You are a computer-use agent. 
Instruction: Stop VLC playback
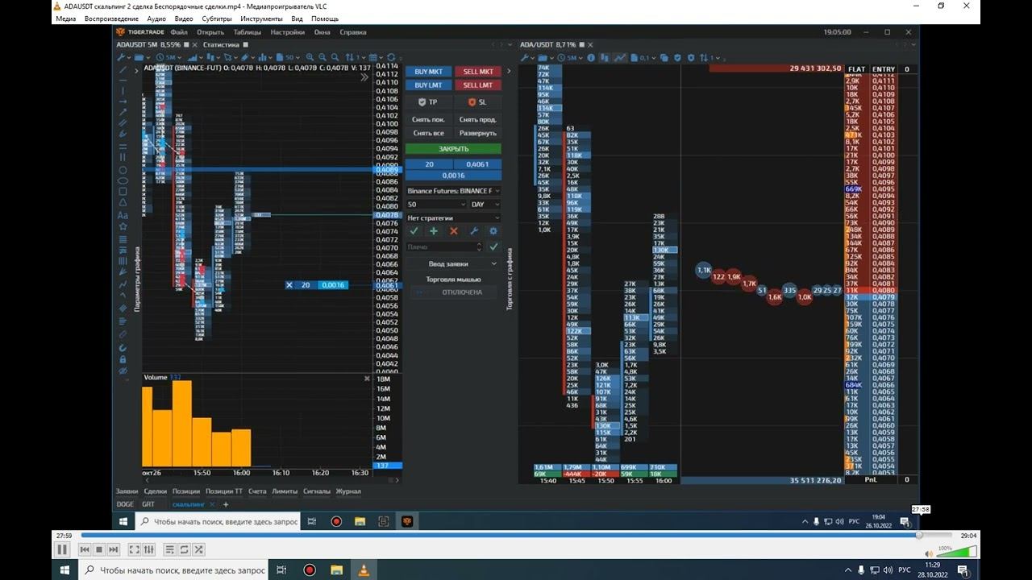(99, 549)
